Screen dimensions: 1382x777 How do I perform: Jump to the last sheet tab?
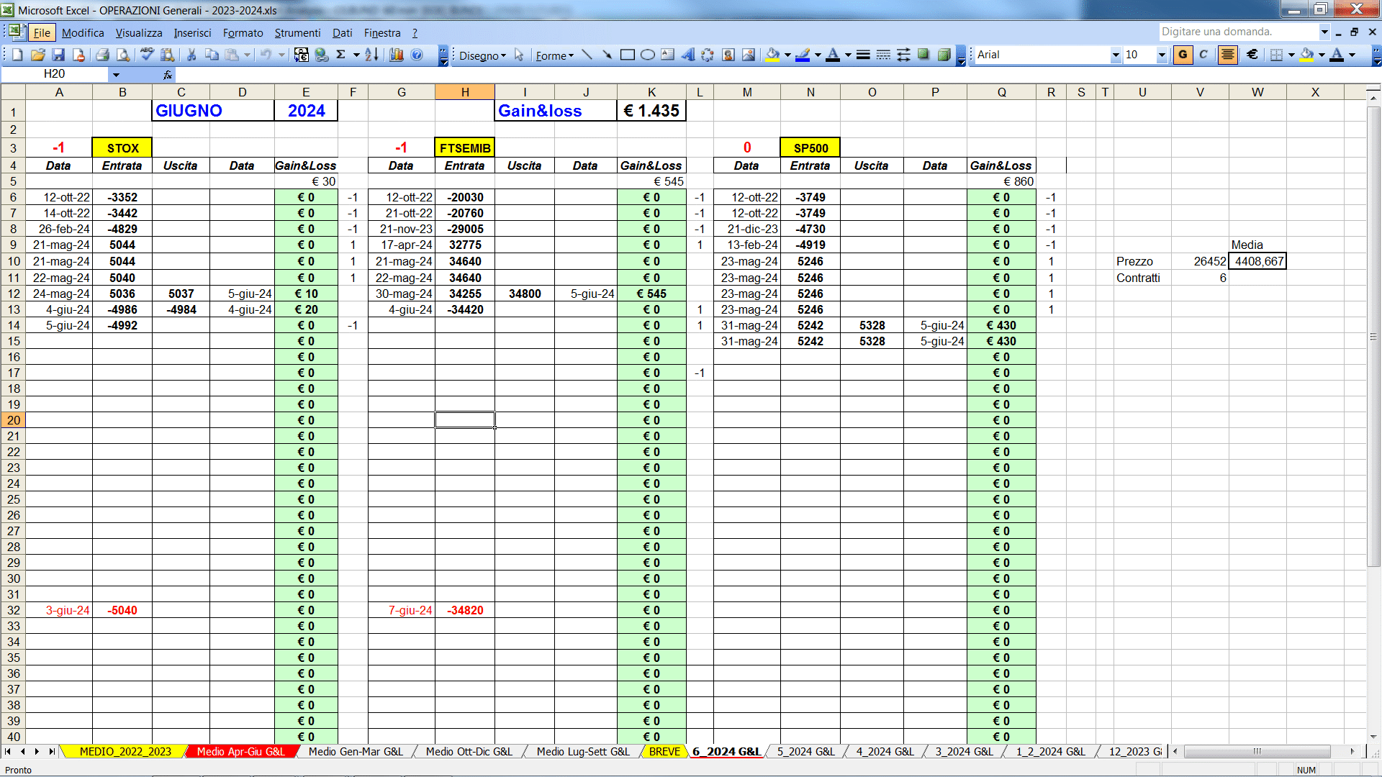[x=52, y=751]
